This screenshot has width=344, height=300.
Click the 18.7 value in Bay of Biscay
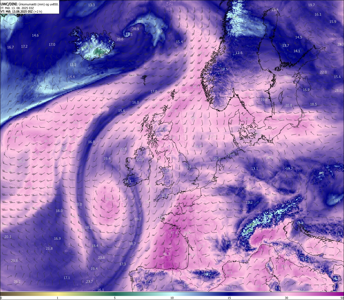pyautogui.click(x=132, y=244)
